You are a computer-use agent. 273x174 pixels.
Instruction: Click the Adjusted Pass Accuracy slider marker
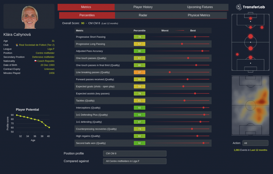(202, 51)
